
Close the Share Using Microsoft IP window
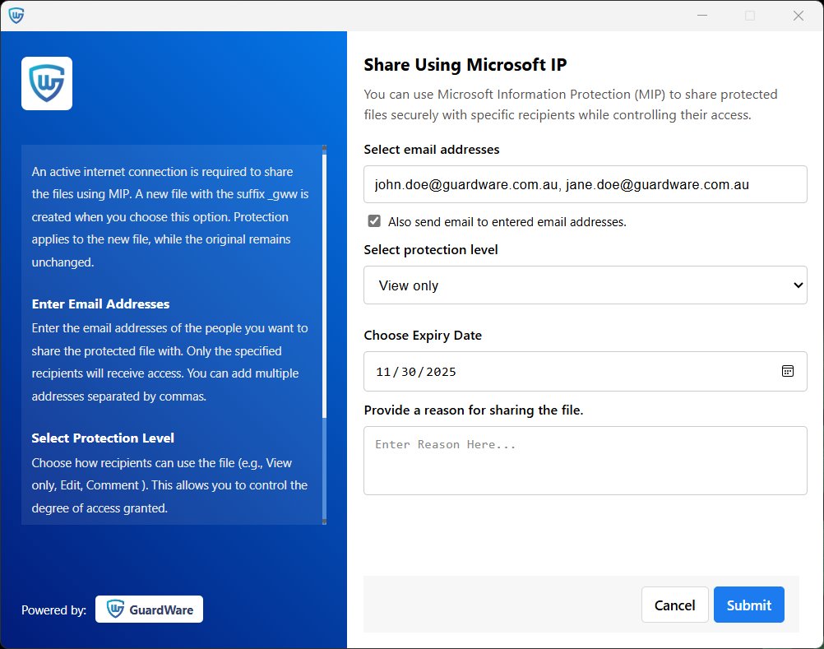tap(798, 16)
